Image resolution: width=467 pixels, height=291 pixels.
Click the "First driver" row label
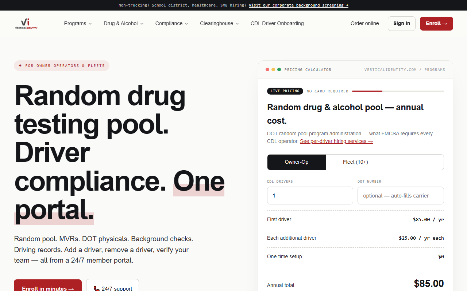coord(279,219)
